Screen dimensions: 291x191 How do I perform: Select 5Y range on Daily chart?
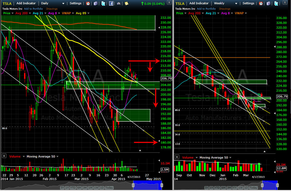62,188
